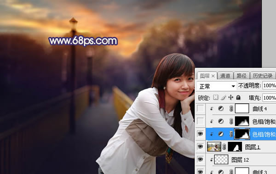Click the lock position move icon

230,97
